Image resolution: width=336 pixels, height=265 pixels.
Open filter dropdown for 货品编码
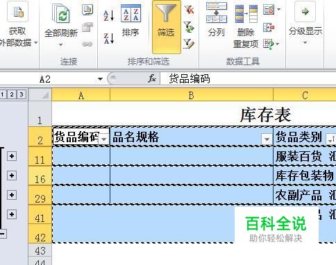tap(104, 139)
